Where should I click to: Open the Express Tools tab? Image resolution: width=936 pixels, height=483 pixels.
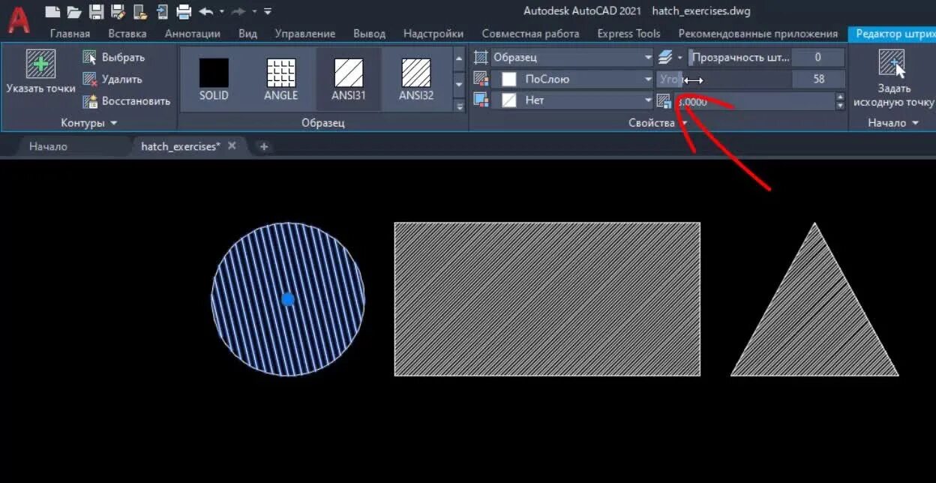629,34
